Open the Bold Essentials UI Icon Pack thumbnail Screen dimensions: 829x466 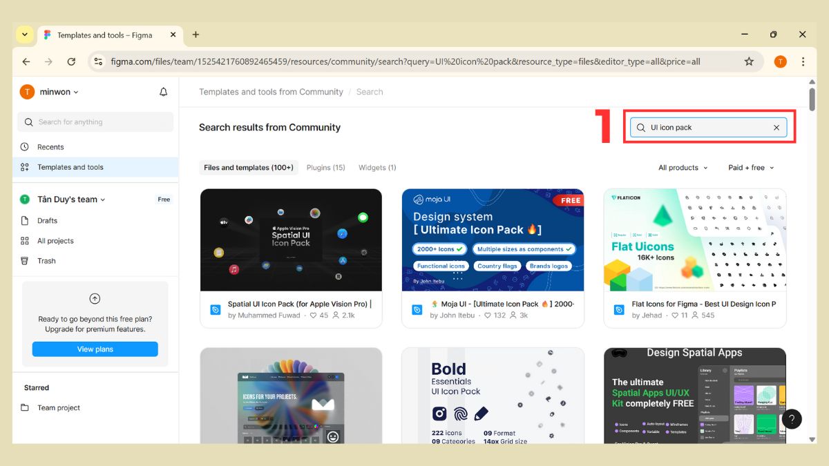pyautogui.click(x=493, y=396)
